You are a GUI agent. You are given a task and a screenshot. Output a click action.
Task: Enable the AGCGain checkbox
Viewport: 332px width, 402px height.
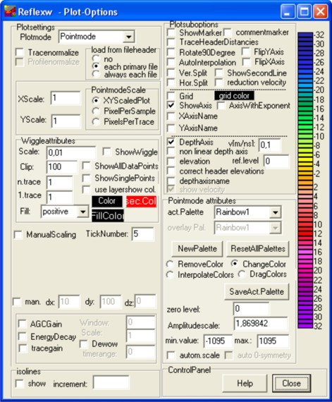pyautogui.click(x=23, y=324)
